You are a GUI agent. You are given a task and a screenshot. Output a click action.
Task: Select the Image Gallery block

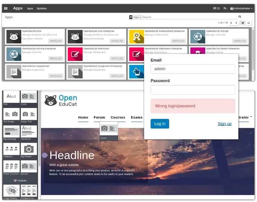[11, 192]
